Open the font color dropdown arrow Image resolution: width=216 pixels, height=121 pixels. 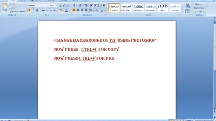(x=69, y=10)
